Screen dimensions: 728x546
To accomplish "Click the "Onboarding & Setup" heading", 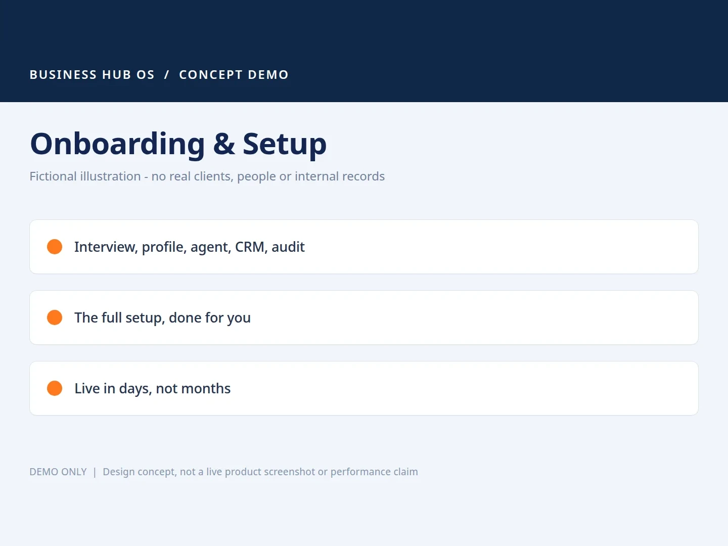I will tap(178, 144).
